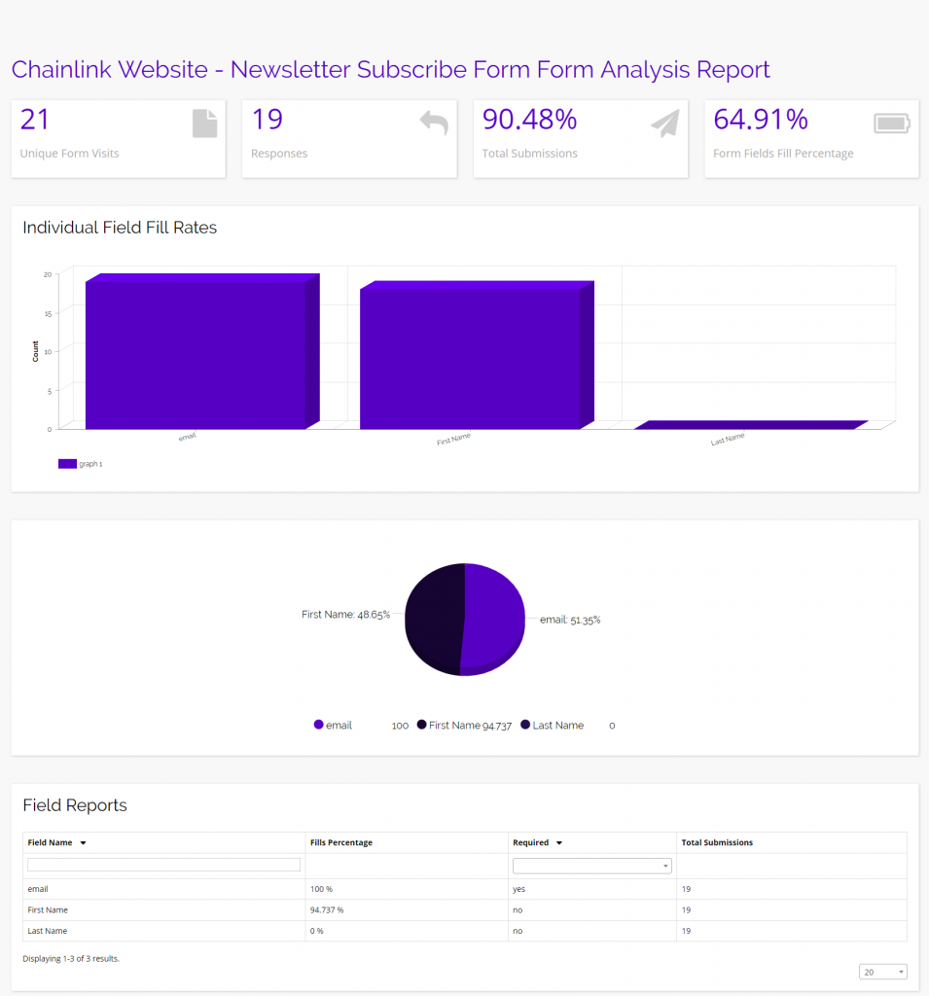Toggle the First Name legend dot
Viewport: 929px width, 996px height.
pos(420,725)
